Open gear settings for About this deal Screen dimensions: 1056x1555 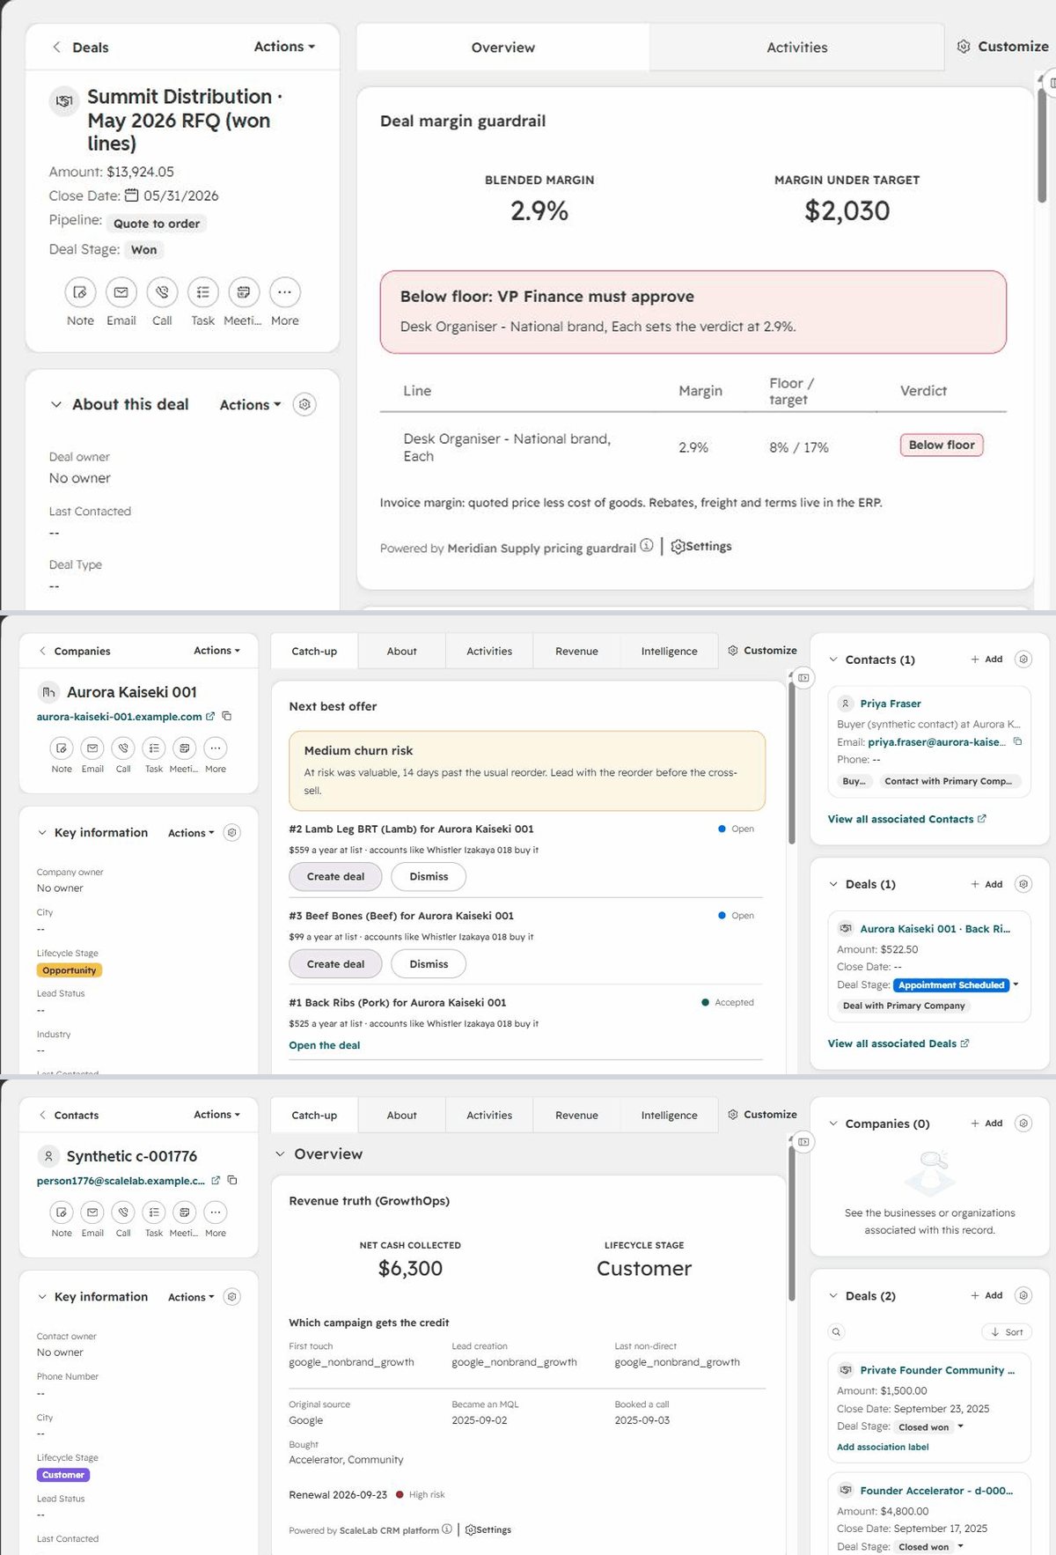click(304, 404)
